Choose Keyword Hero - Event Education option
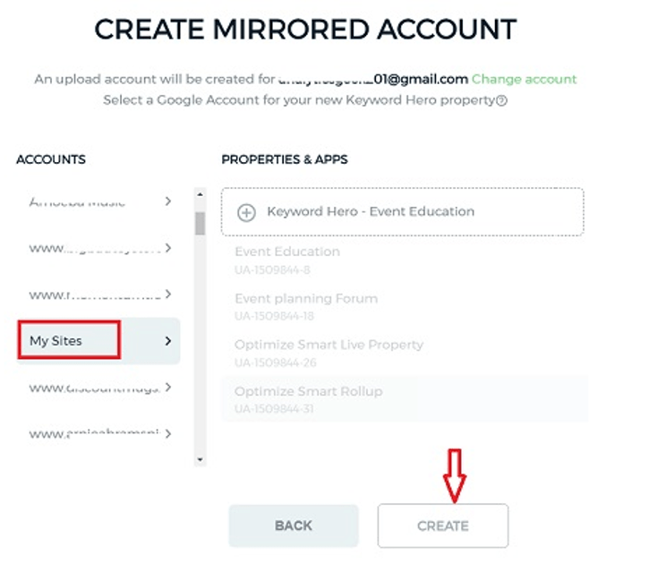649x563 pixels. pyautogui.click(x=371, y=212)
